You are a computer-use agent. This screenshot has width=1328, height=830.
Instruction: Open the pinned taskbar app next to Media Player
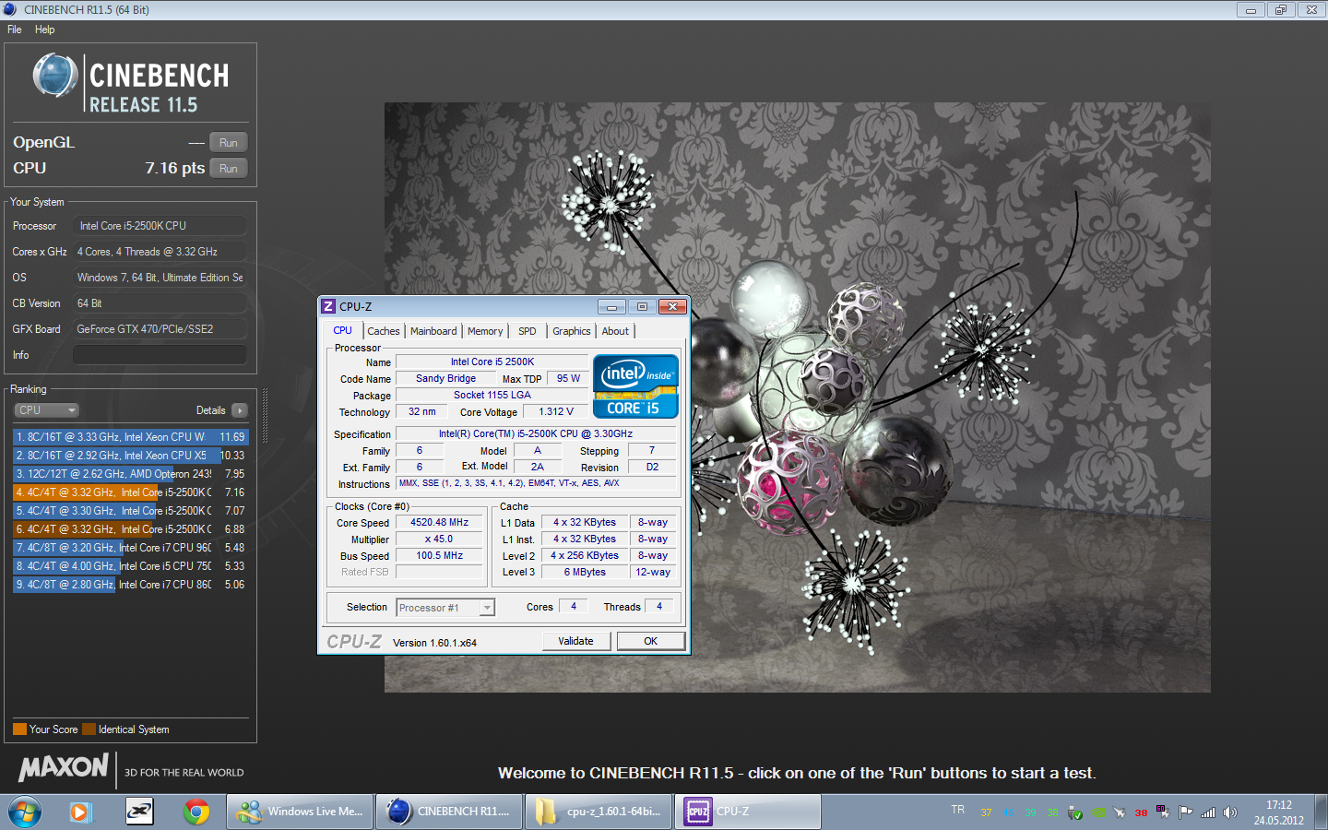coord(139,812)
